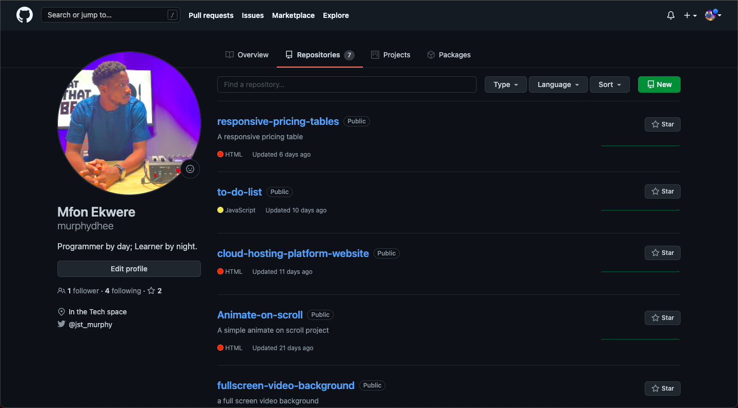Open the plus create-new menu

coord(690,15)
